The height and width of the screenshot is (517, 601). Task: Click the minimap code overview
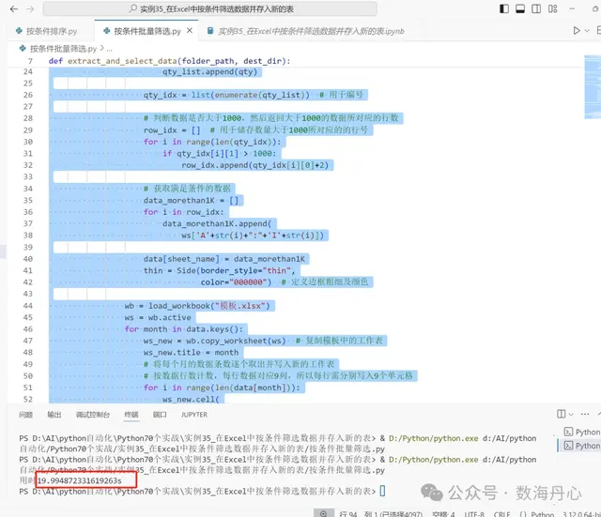click(x=593, y=87)
